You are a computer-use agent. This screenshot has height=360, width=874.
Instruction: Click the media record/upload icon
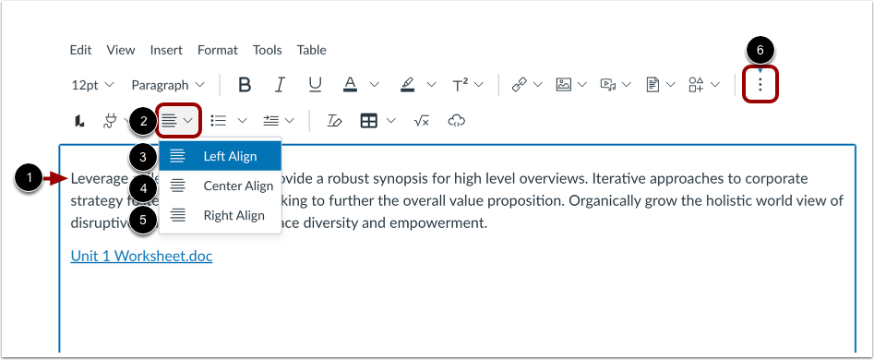point(607,85)
